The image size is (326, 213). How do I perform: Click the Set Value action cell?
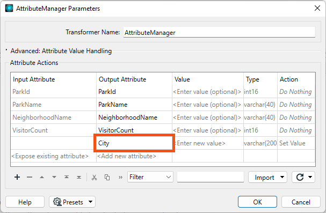coord(296,143)
